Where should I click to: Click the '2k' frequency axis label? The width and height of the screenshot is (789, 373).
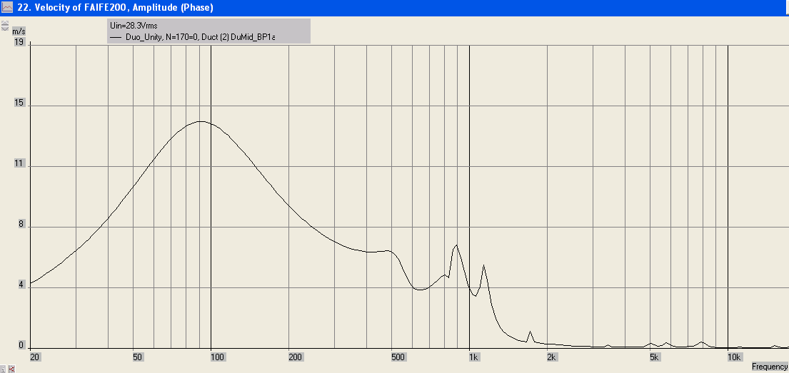click(553, 357)
